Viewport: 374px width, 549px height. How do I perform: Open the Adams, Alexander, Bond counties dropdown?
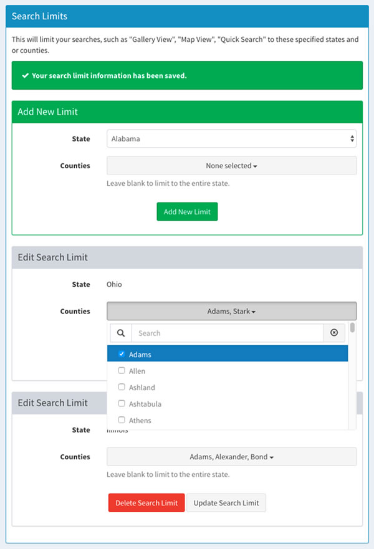231,457
